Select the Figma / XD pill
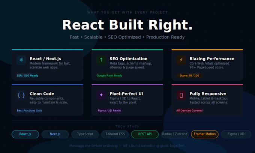 236,134
